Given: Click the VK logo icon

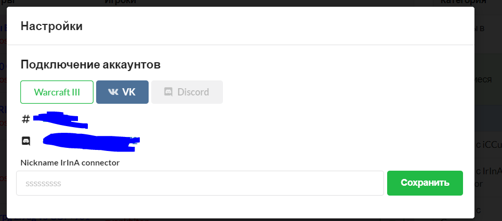Looking at the screenshot, I should click(x=113, y=92).
